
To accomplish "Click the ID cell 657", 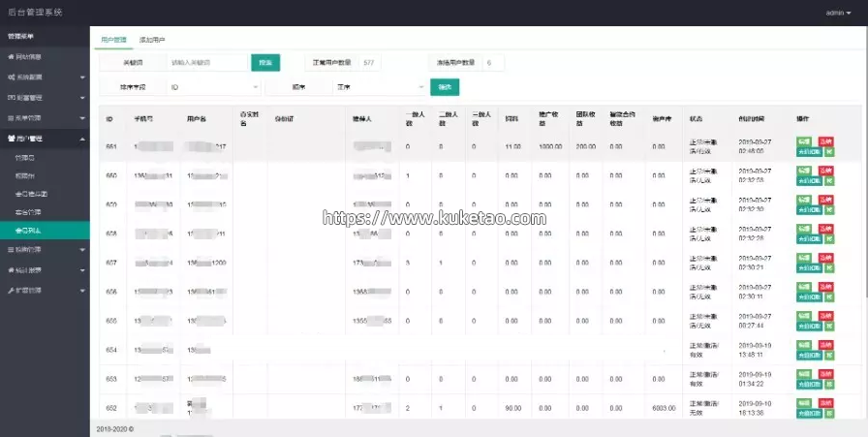I will (x=111, y=263).
